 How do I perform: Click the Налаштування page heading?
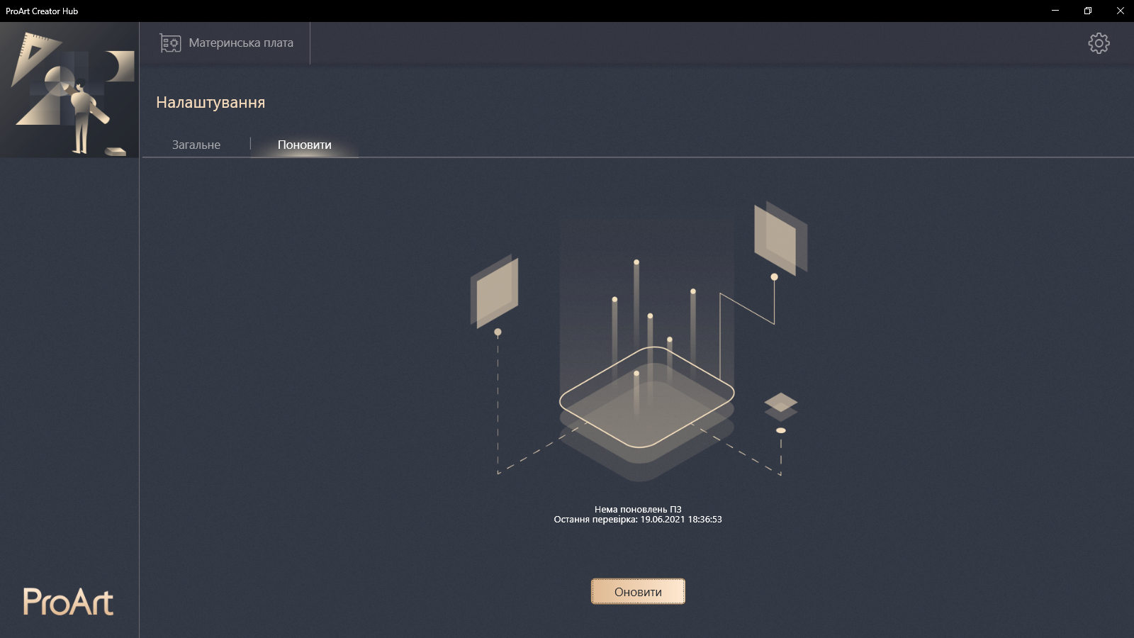[x=210, y=102]
